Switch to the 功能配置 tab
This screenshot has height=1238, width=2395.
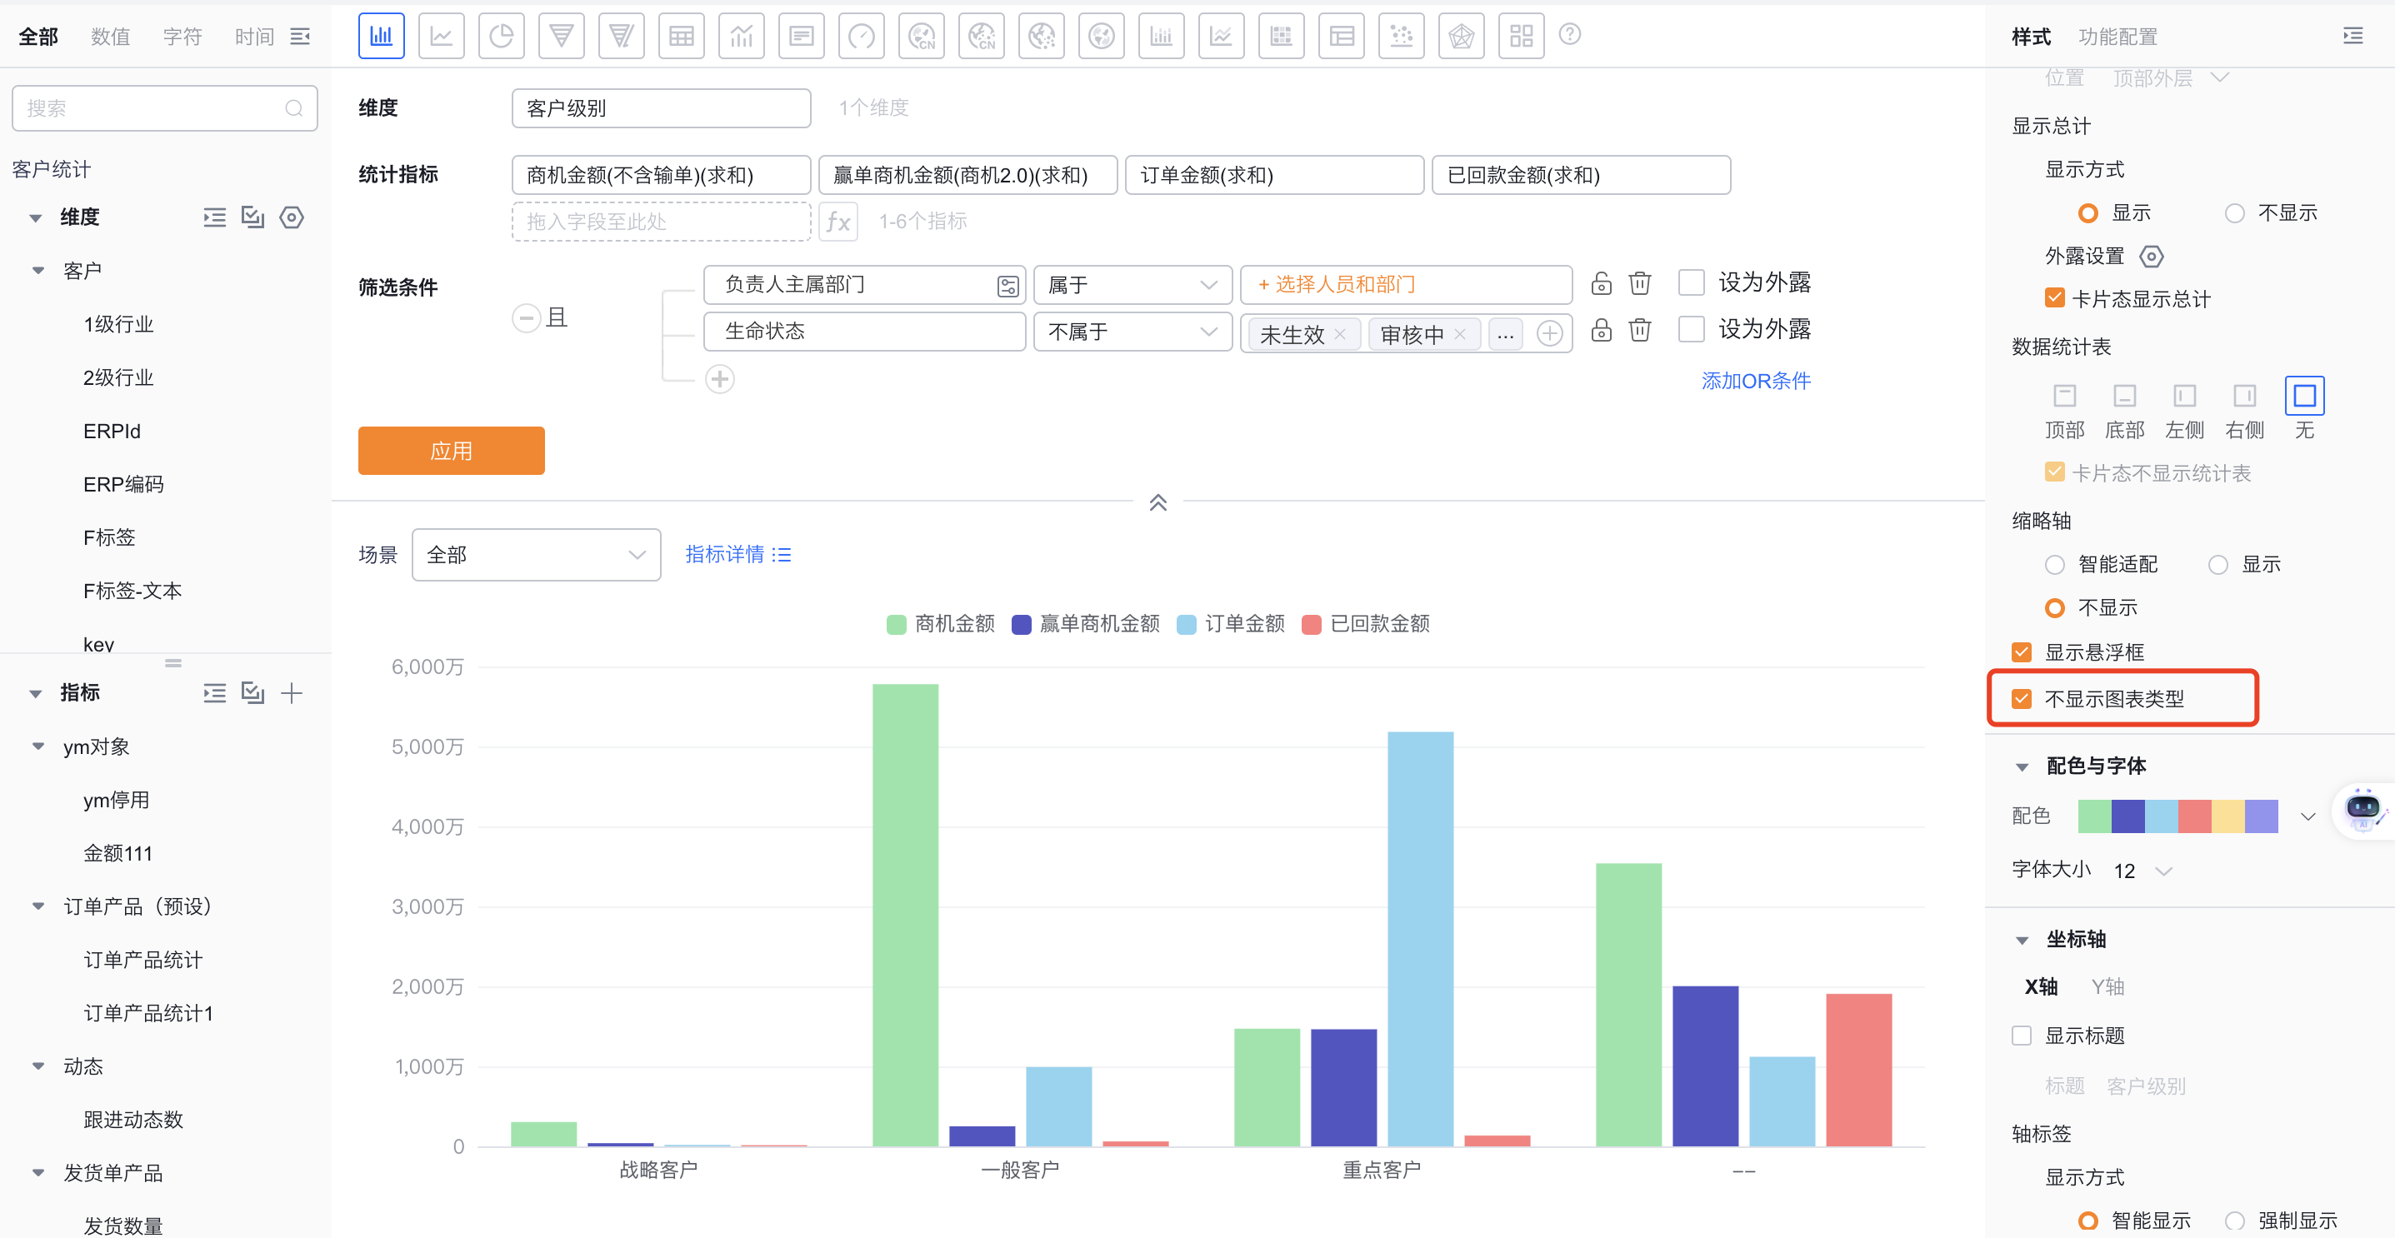point(2117,37)
